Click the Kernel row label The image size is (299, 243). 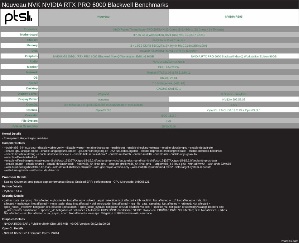[33, 83]
